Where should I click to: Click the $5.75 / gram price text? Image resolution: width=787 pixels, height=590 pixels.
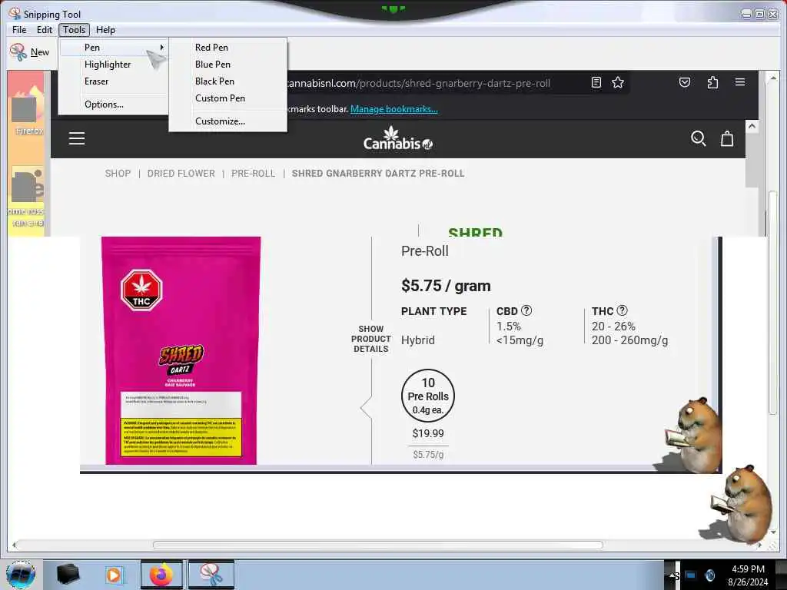click(447, 286)
